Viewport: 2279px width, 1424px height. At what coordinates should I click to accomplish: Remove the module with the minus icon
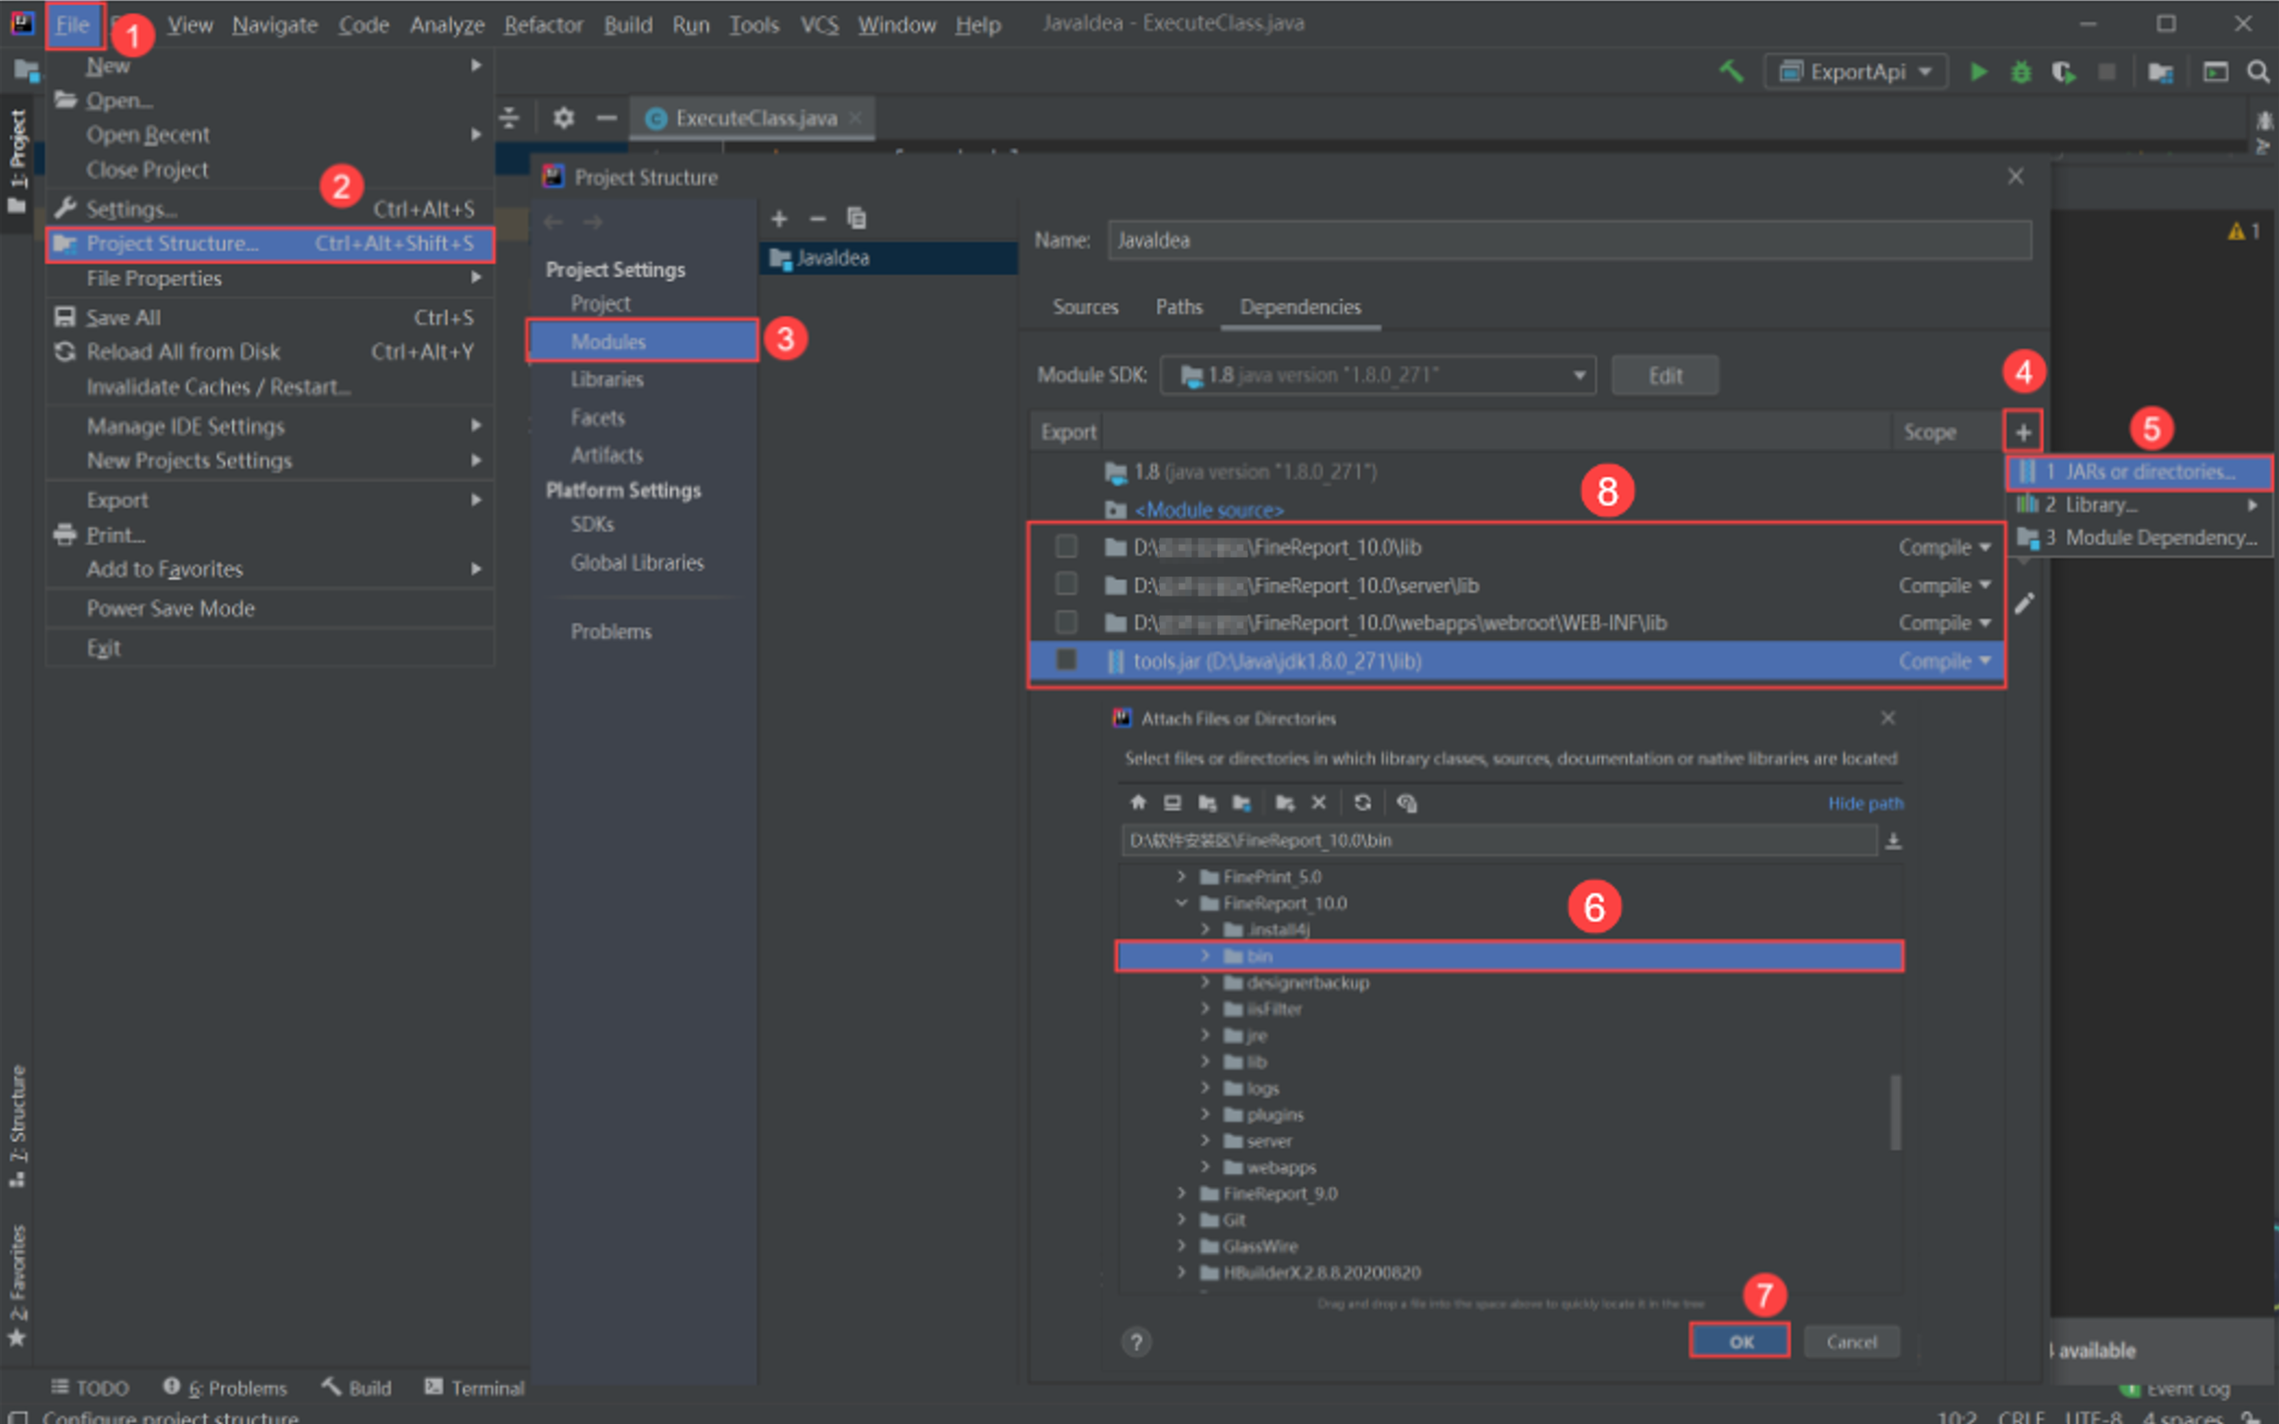817,219
